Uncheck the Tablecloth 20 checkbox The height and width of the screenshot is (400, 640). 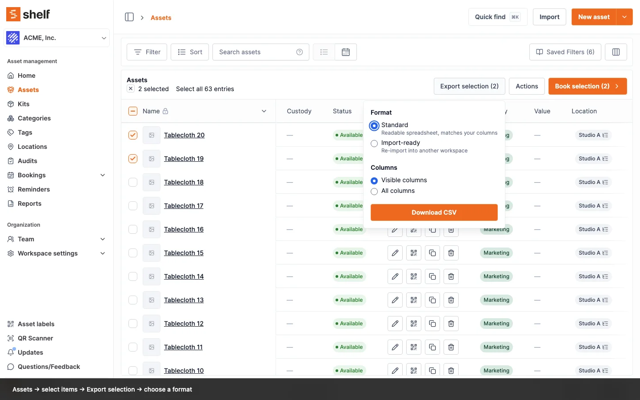[133, 135]
